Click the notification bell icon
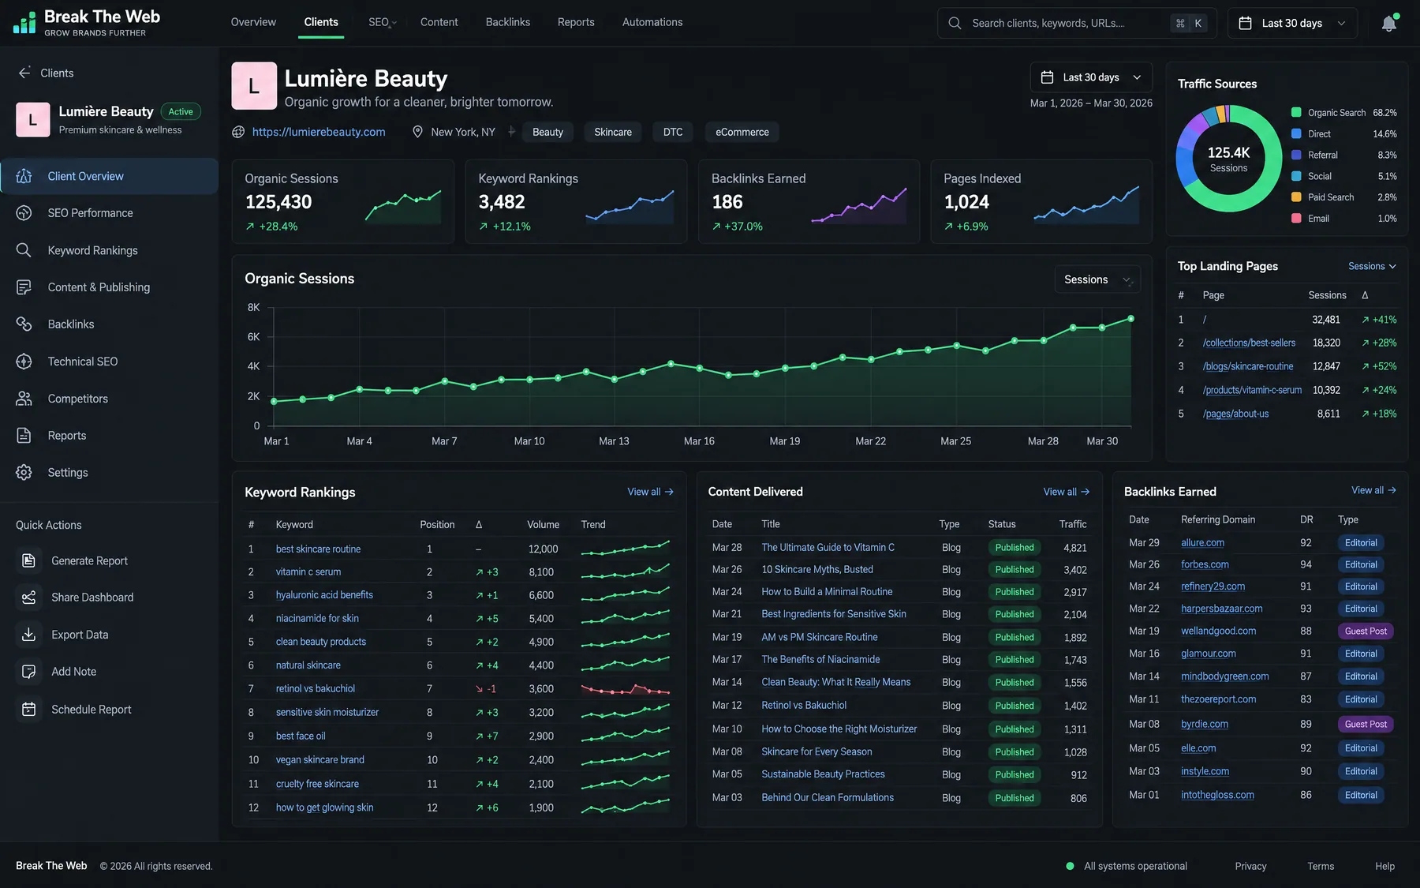Viewport: 1420px width, 888px height. 1388,23
